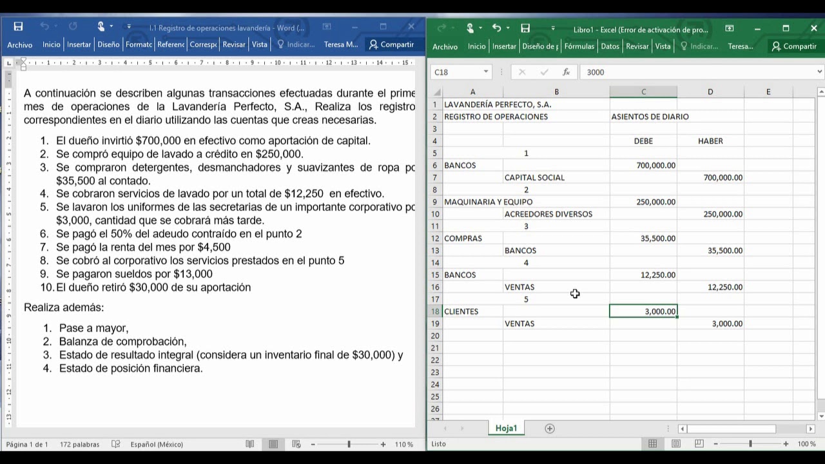825x464 pixels.
Task: Toggle touch/mouse mode icon in Word
Action: click(101, 26)
